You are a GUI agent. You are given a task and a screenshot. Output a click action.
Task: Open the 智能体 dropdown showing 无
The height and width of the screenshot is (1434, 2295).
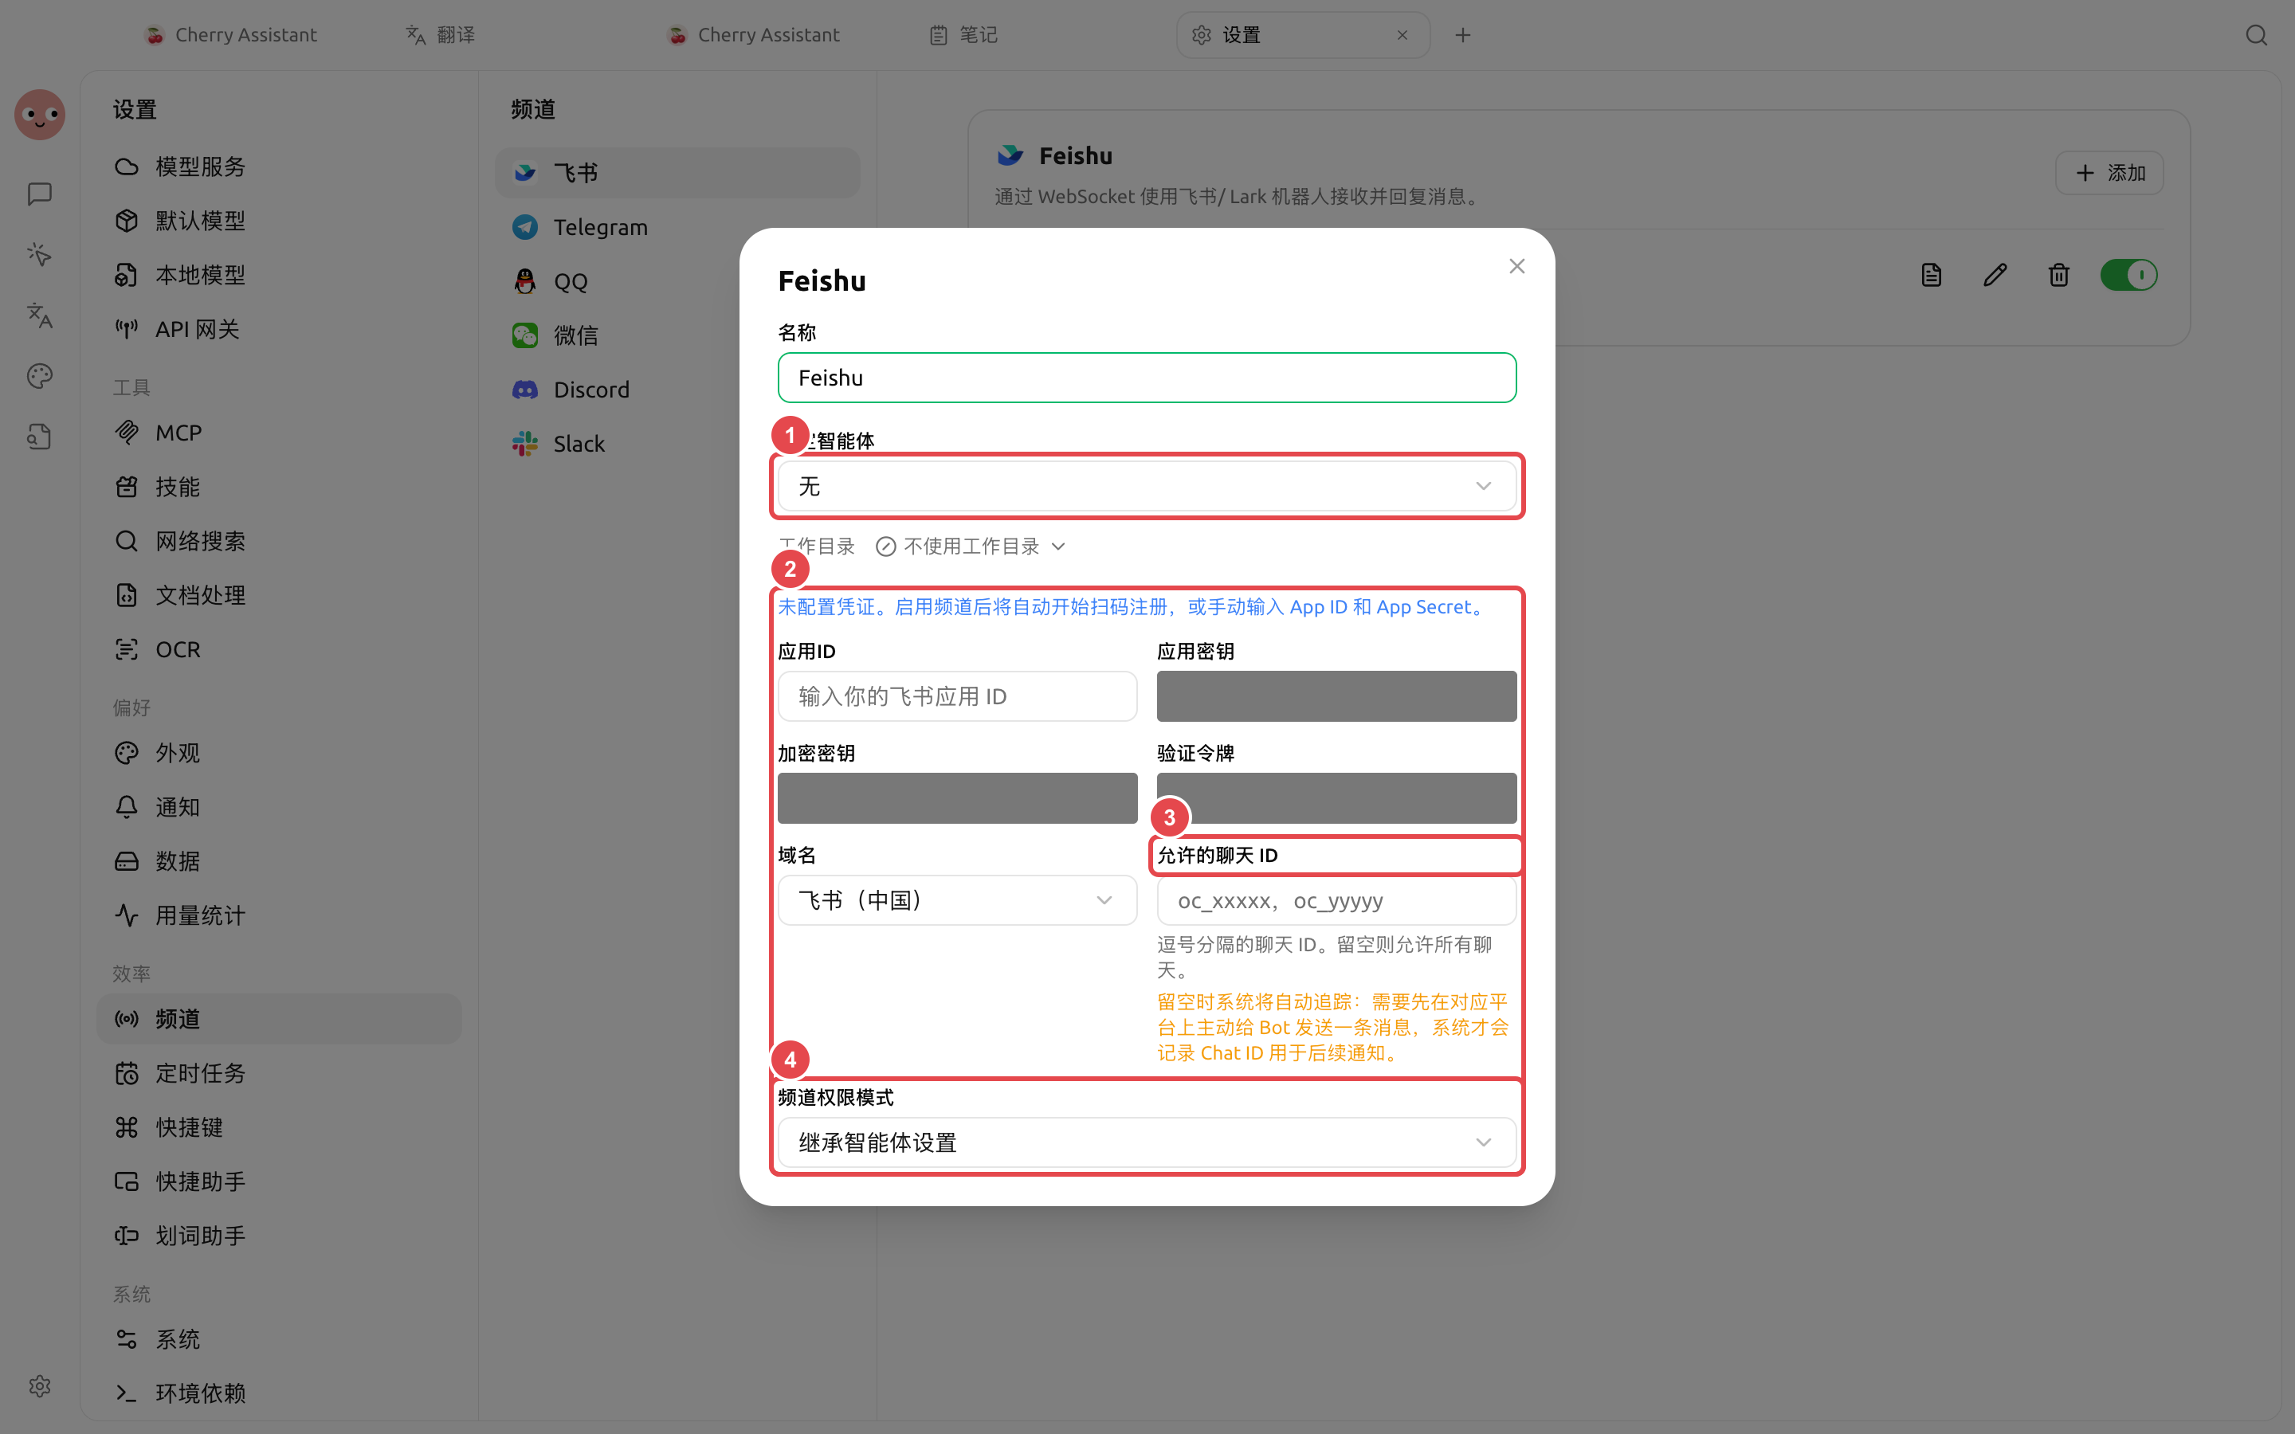[1147, 487]
